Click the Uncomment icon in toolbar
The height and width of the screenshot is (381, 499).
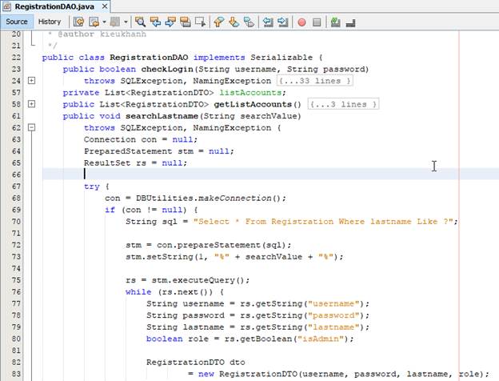click(x=350, y=23)
